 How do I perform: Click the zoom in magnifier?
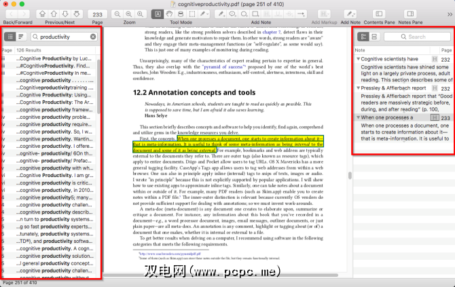click(x=140, y=14)
